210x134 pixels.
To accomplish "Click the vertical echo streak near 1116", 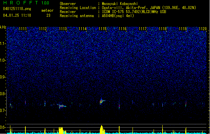I will click(x=119, y=106).
